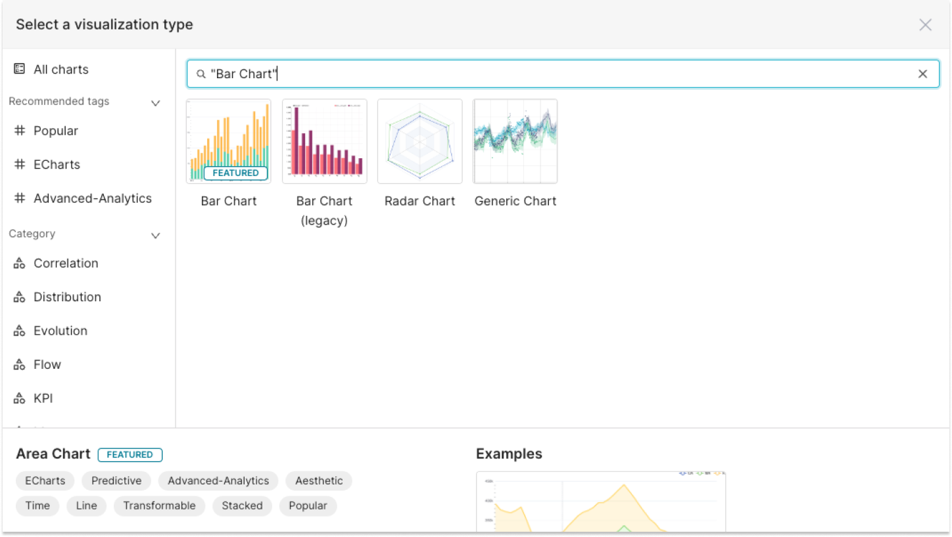This screenshot has width=952, height=537.
Task: Click the Predictive tag chip
Action: [116, 481]
